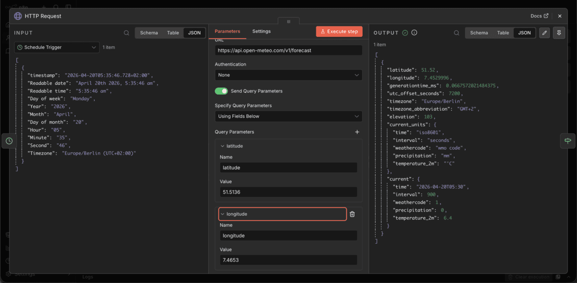Delete the longitude query parameter
The image size is (577, 283).
pyautogui.click(x=352, y=214)
